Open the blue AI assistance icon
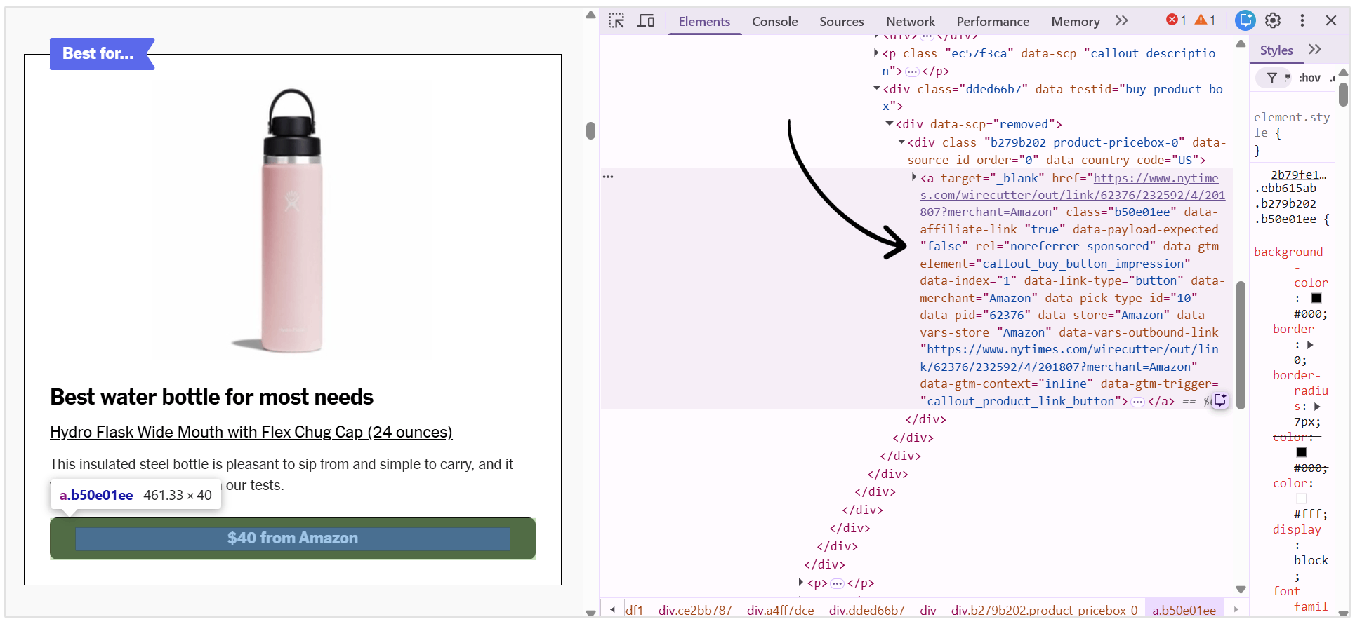The image size is (1355, 624). tap(1245, 20)
